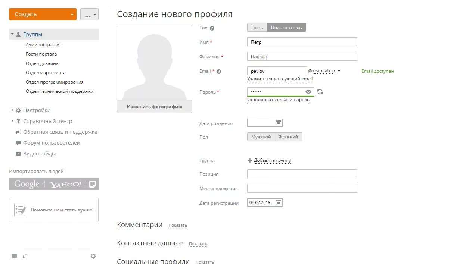This screenshot has width=463, height=264.
Task: Open the more actions ... dropdown
Action: coord(89,15)
